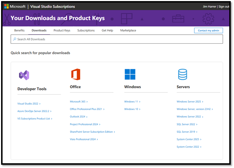Open the Windows 11 downloads link
The width and height of the screenshot is (234, 168).
pyautogui.click(x=131, y=102)
